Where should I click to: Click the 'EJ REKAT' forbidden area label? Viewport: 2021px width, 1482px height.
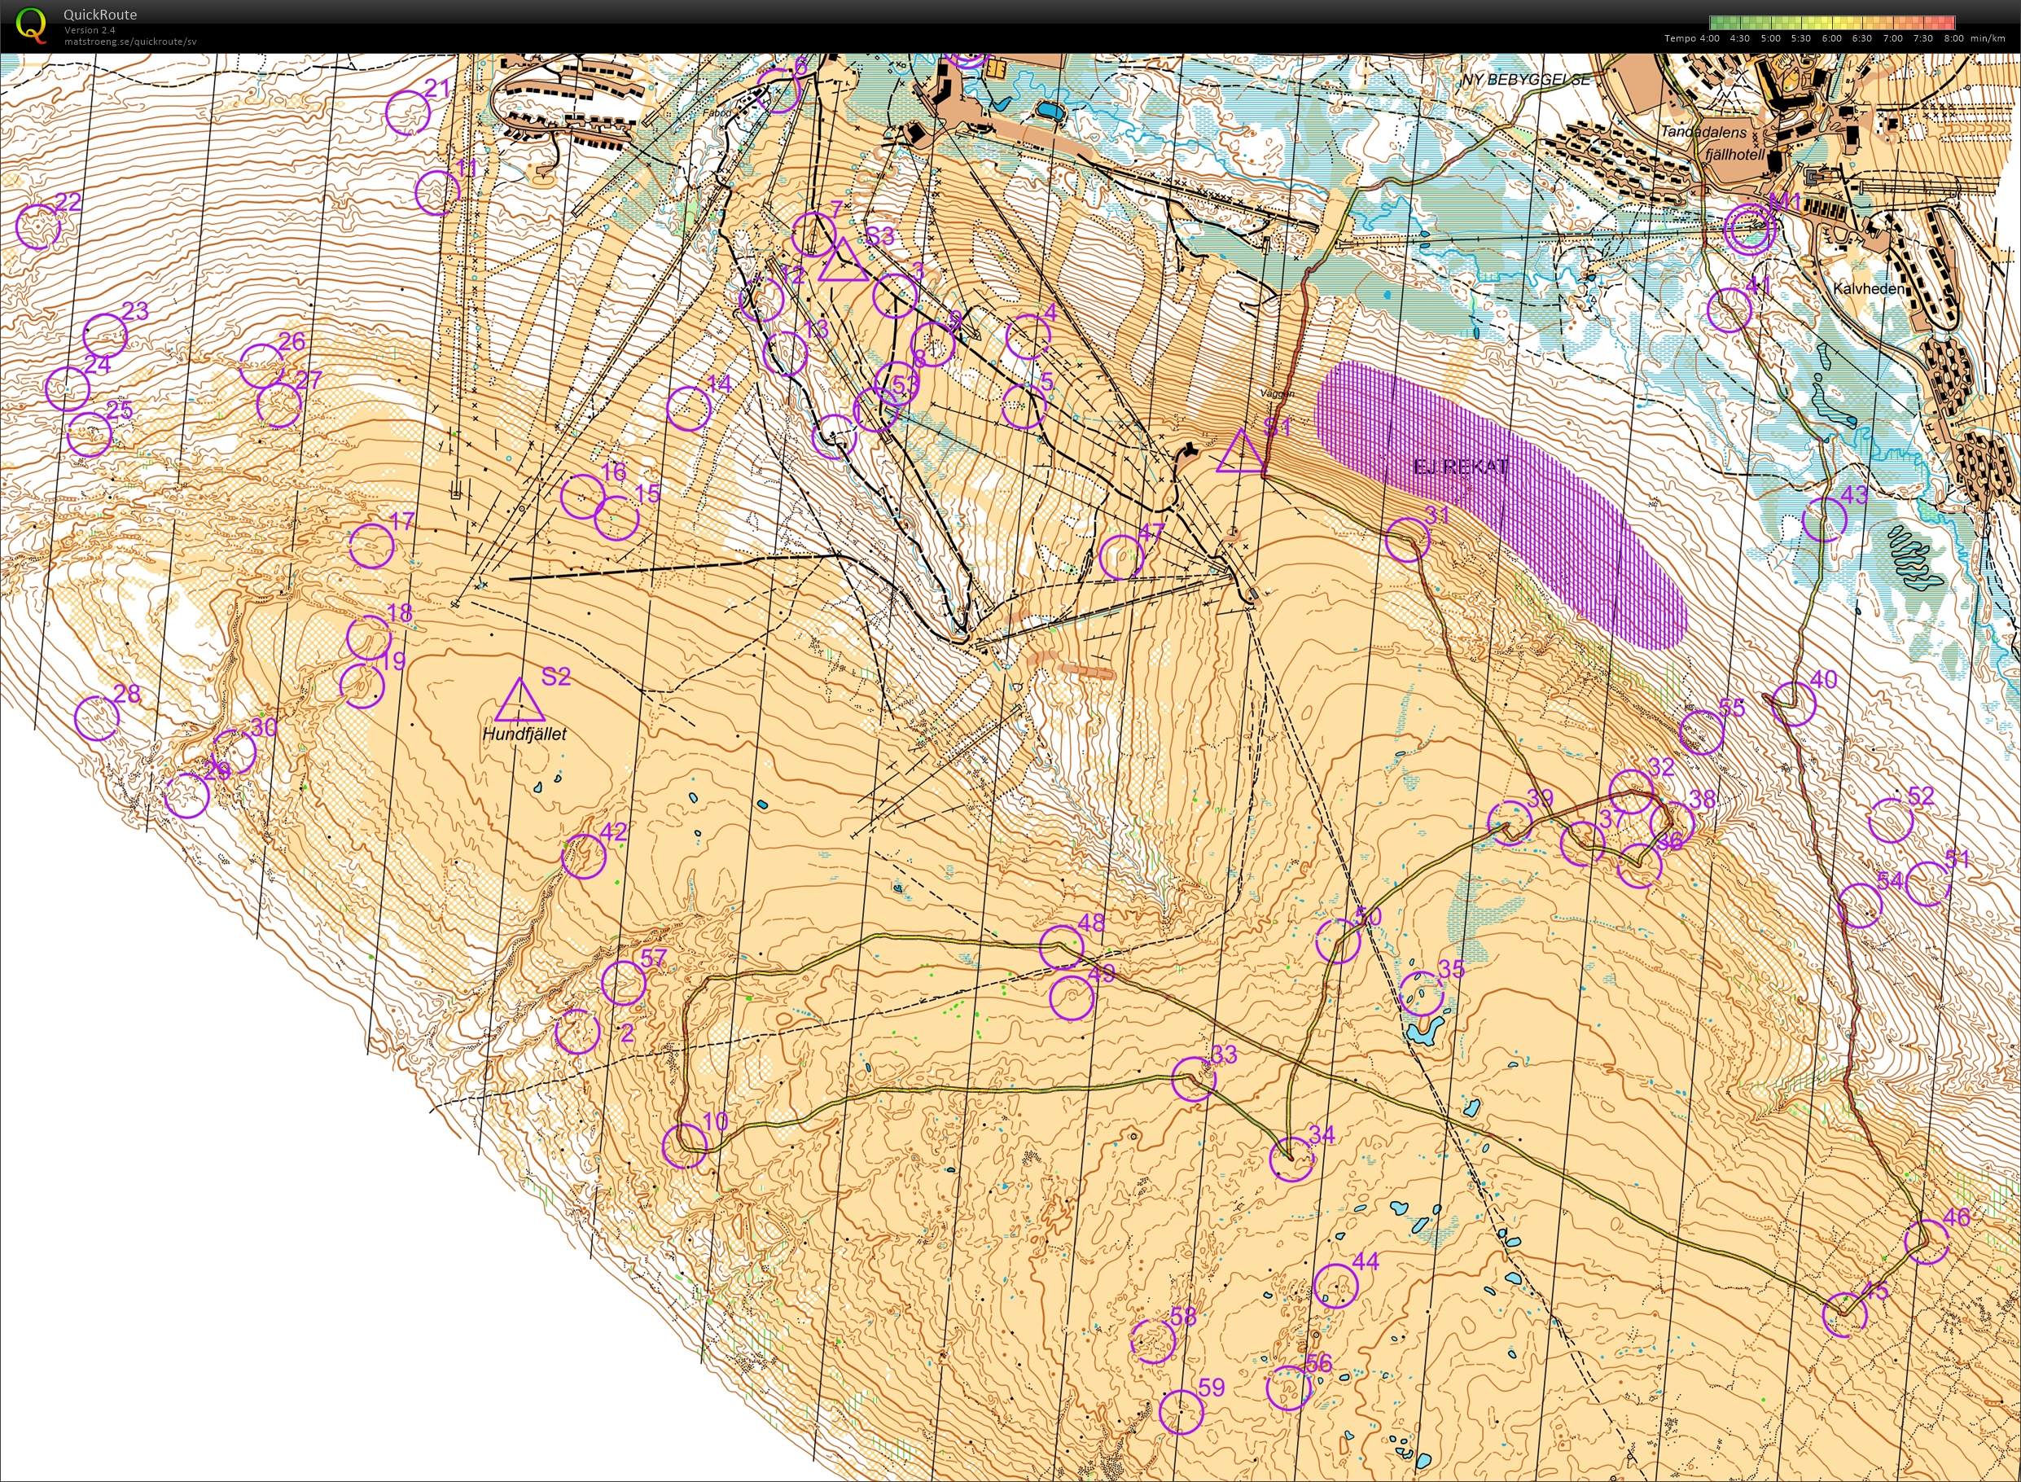(x=1462, y=467)
